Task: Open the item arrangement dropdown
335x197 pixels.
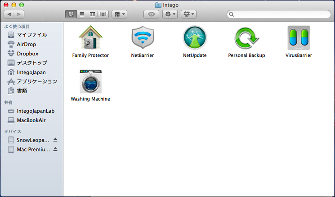Action: coord(120,14)
